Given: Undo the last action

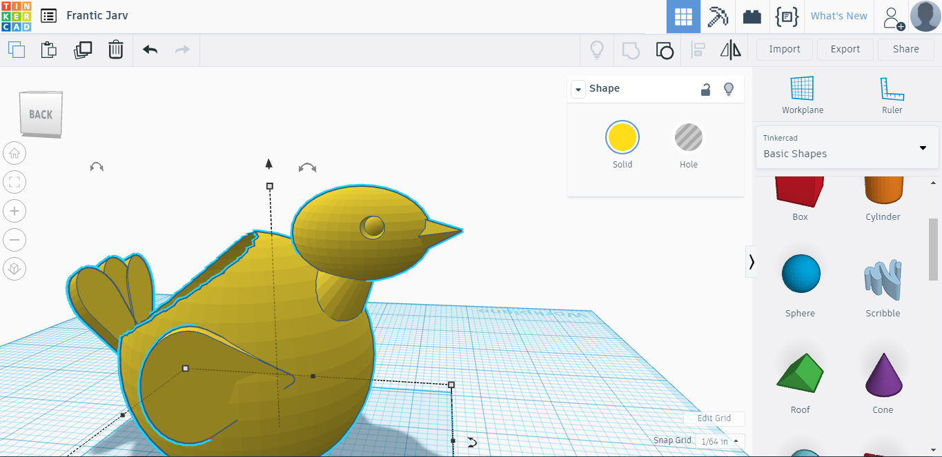Looking at the screenshot, I should point(150,50).
